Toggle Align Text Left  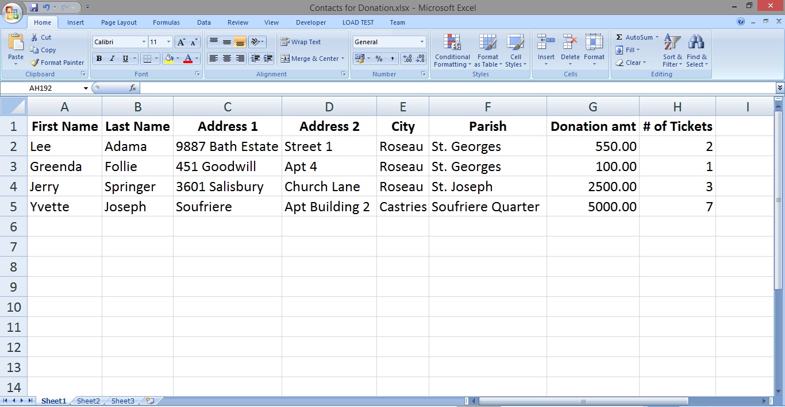(x=214, y=59)
